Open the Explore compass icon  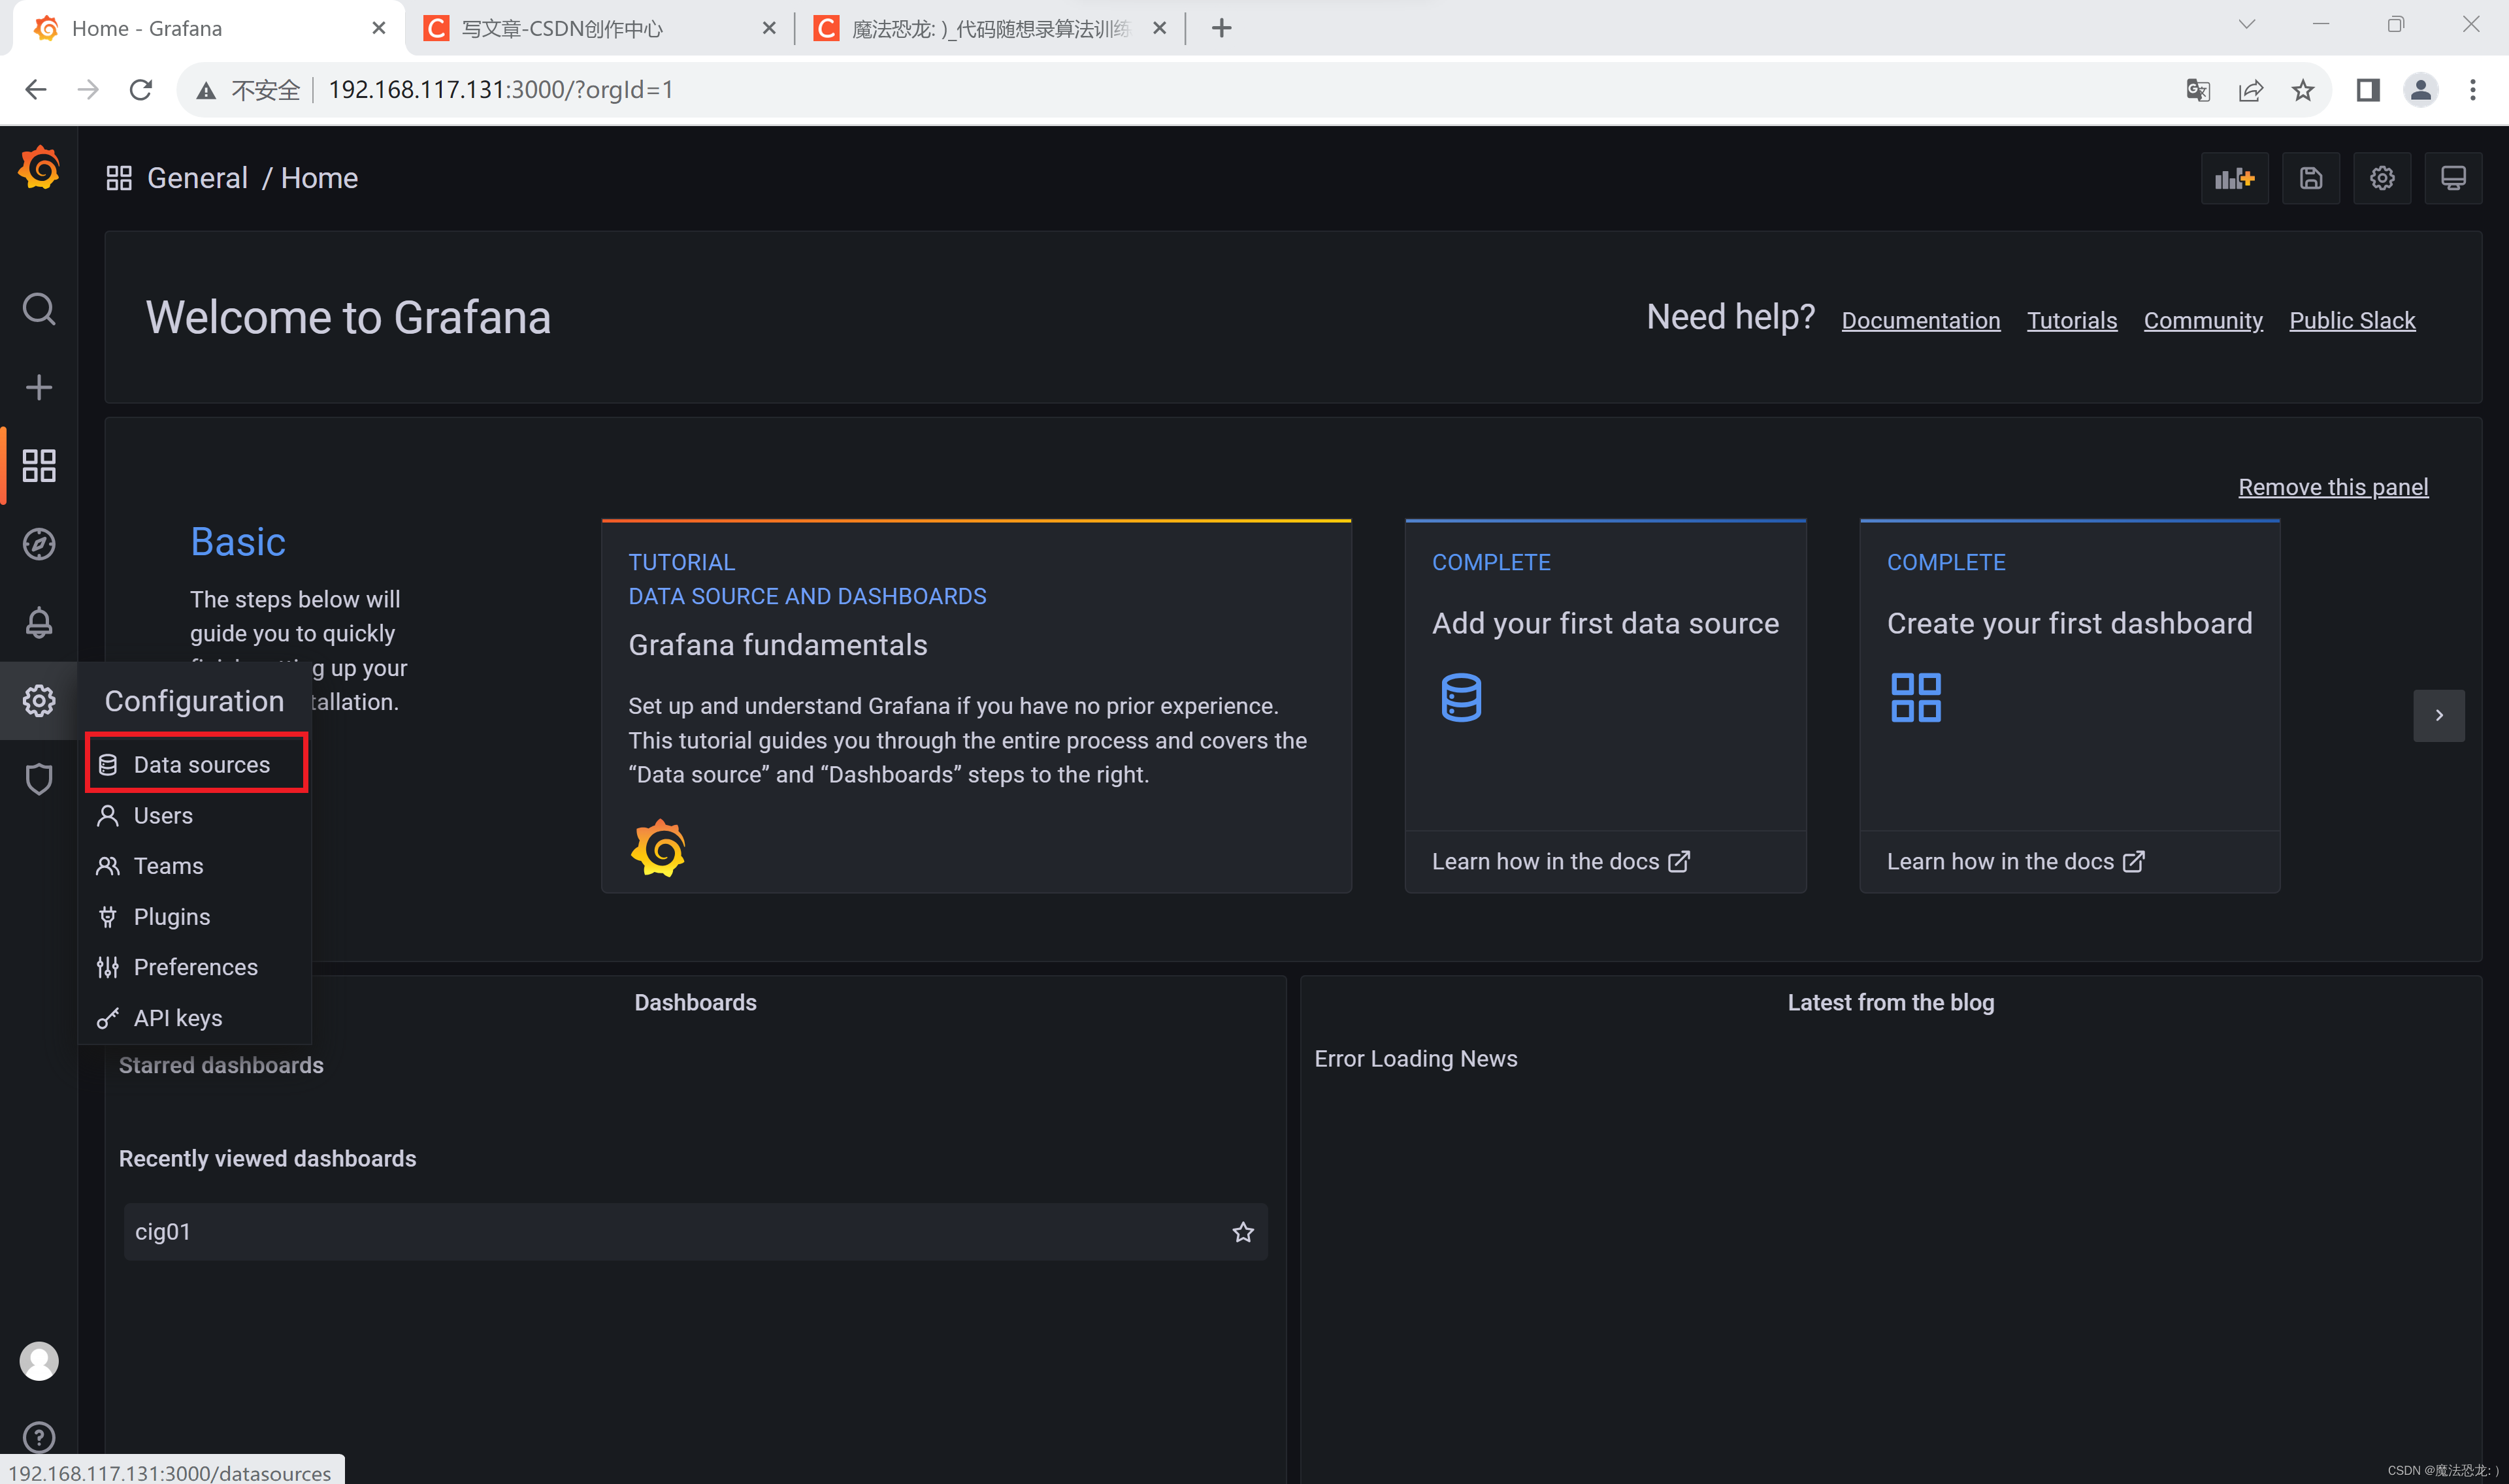pyautogui.click(x=39, y=544)
